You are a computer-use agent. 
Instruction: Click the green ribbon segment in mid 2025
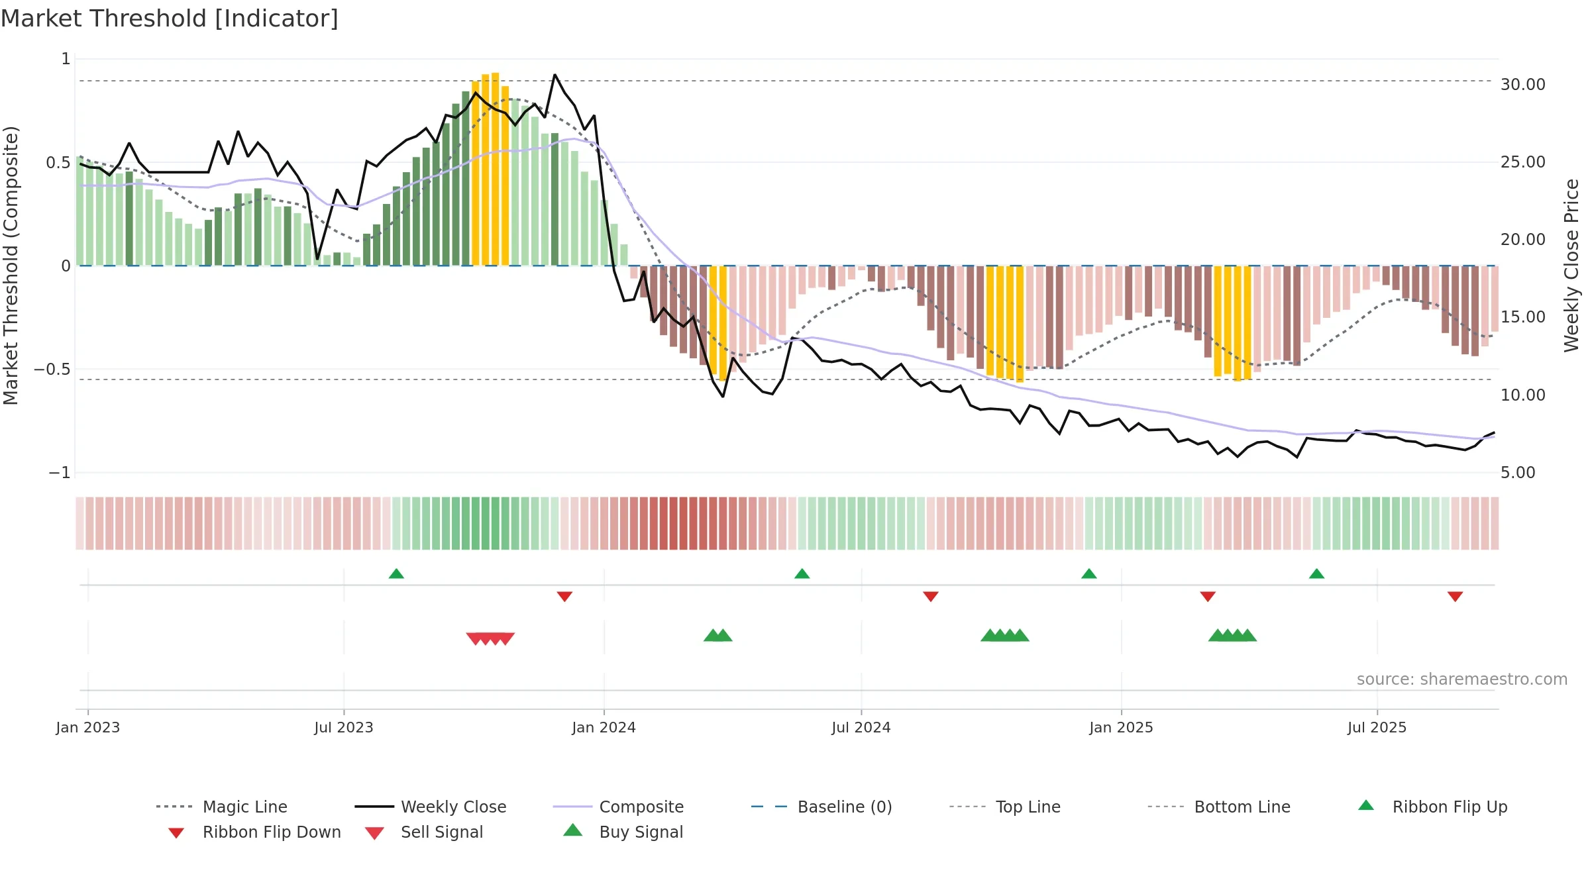coord(1381,523)
